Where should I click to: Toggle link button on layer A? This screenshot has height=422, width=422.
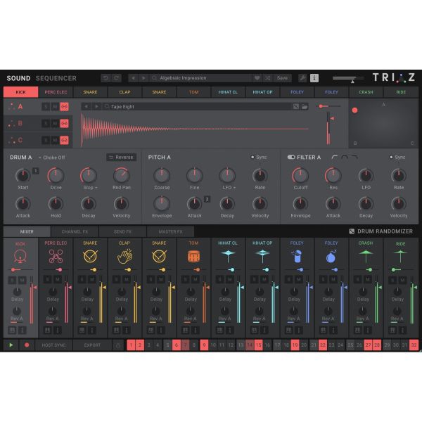(64, 107)
